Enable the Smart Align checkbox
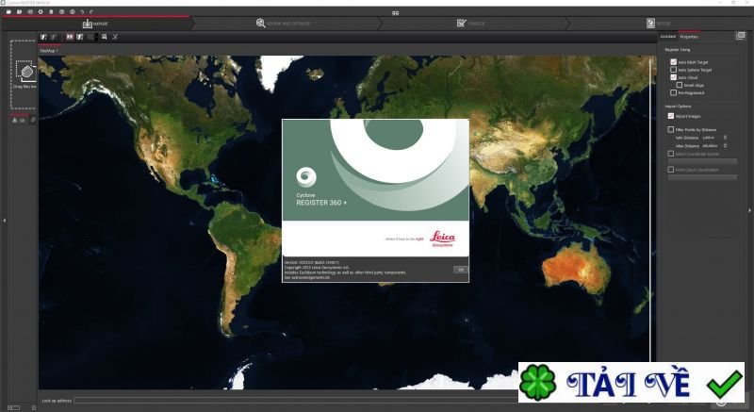Viewport: 754px width, 412px height. [x=680, y=85]
